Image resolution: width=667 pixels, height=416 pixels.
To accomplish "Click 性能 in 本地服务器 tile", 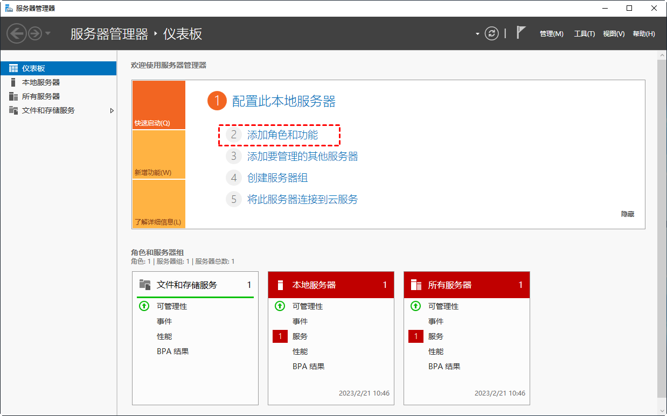I will coord(300,351).
